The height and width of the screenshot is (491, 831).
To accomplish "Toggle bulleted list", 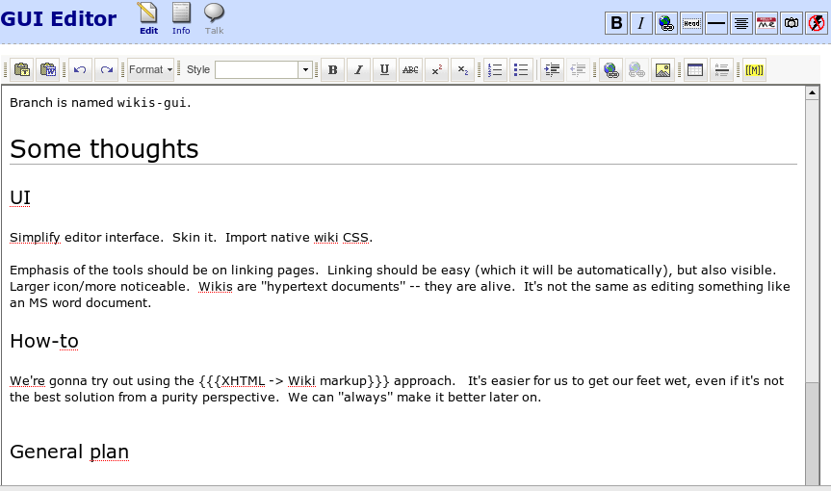I will pos(521,70).
